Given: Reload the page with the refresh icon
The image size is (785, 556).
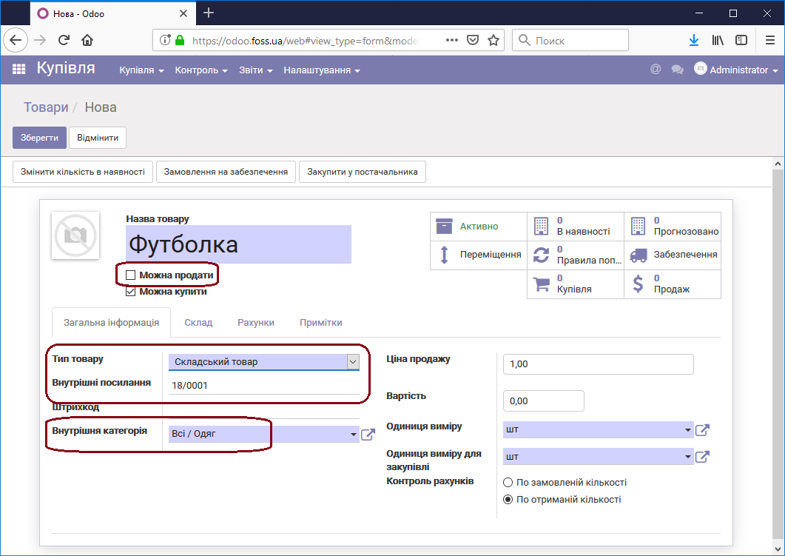Looking at the screenshot, I should [64, 40].
